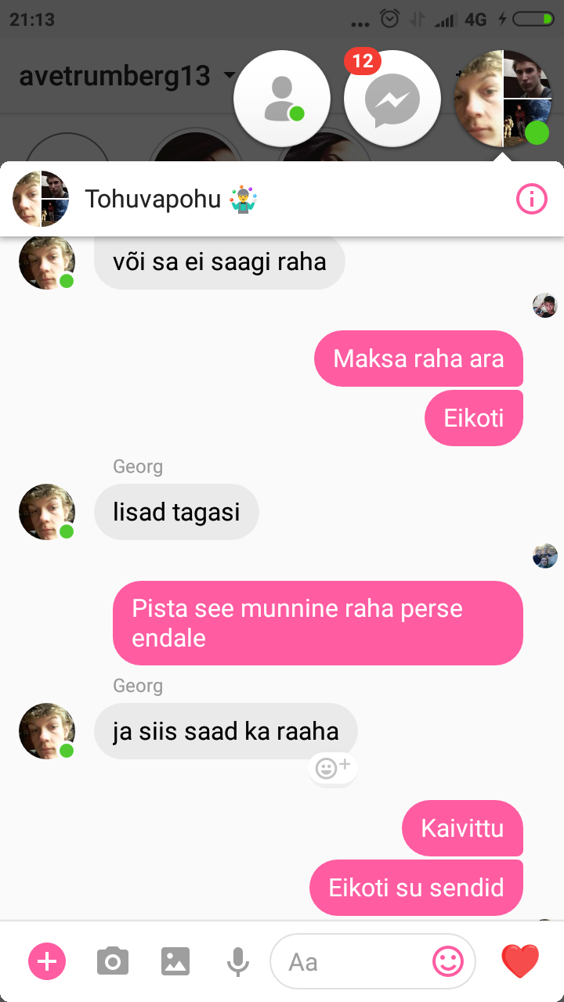The height and width of the screenshot is (1002, 564).
Task: Open the emoji picker smiley icon
Action: pyautogui.click(x=448, y=961)
